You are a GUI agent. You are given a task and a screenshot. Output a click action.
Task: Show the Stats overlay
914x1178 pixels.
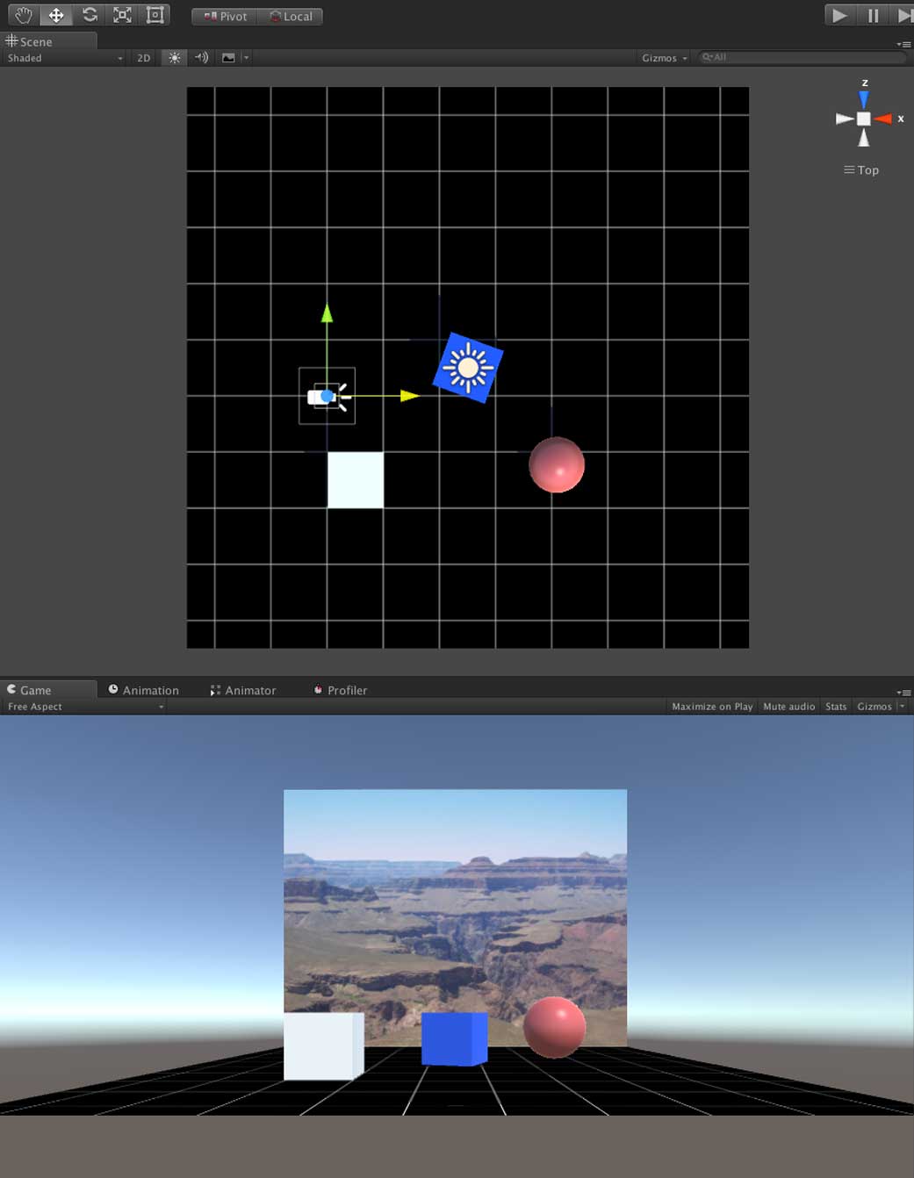[x=836, y=707]
